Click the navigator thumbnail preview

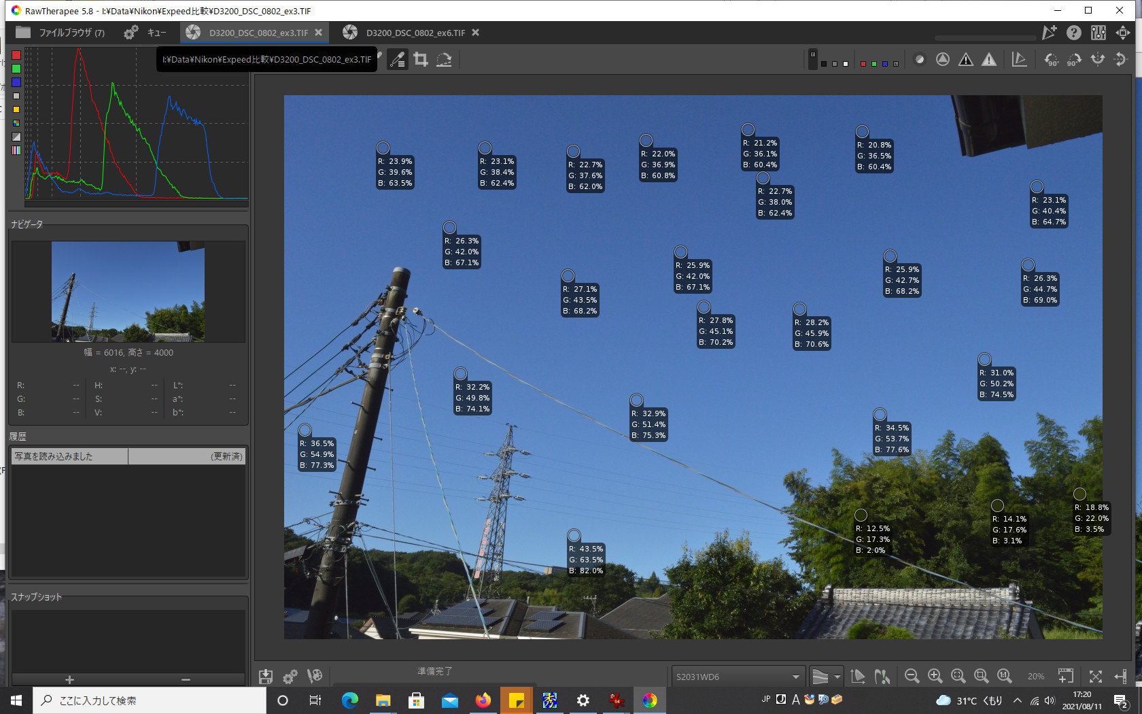128,291
